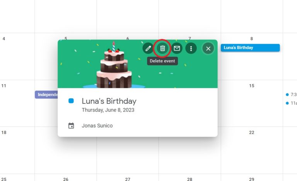This screenshot has height=181, width=297.
Task: Click the calendar icon beside Jonas Sunico
Action: click(71, 126)
